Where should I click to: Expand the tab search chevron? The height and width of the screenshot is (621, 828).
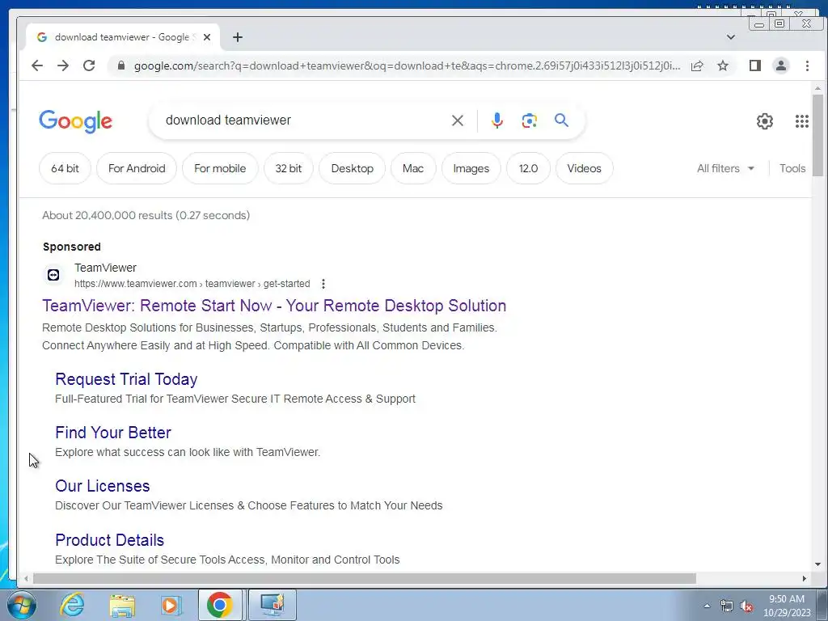[x=731, y=37]
